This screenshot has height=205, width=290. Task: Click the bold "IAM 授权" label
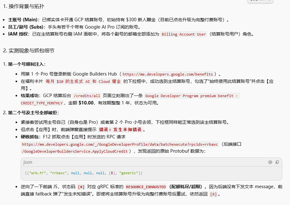18,34
